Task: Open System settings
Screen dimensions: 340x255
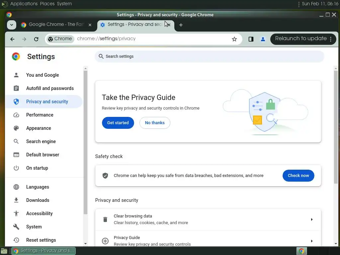Action: click(x=34, y=227)
